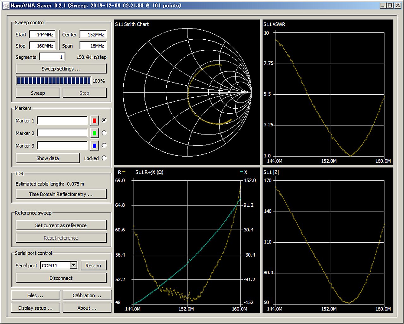Open Time Domain Reflectometry window
Image resolution: width=404 pixels, height=324 pixels.
click(61, 194)
